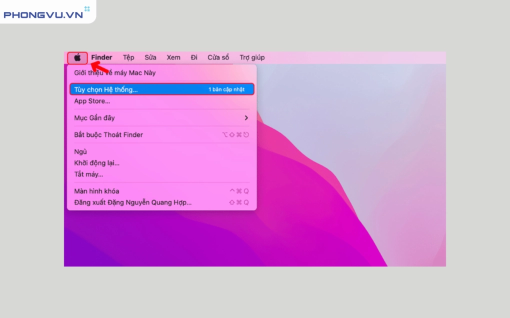The width and height of the screenshot is (510, 318).
Task: Open the Finder menu in menu bar
Action: (101, 57)
